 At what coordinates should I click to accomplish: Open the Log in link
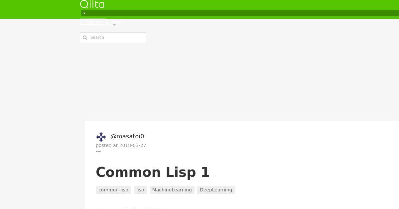(x=118, y=22)
